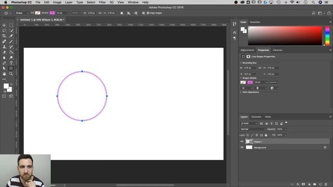Switch to the Libraries tab
The height and width of the screenshot is (187, 333).
coord(277,50)
